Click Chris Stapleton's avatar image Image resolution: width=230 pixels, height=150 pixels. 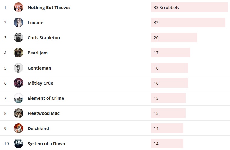coord(18,37)
